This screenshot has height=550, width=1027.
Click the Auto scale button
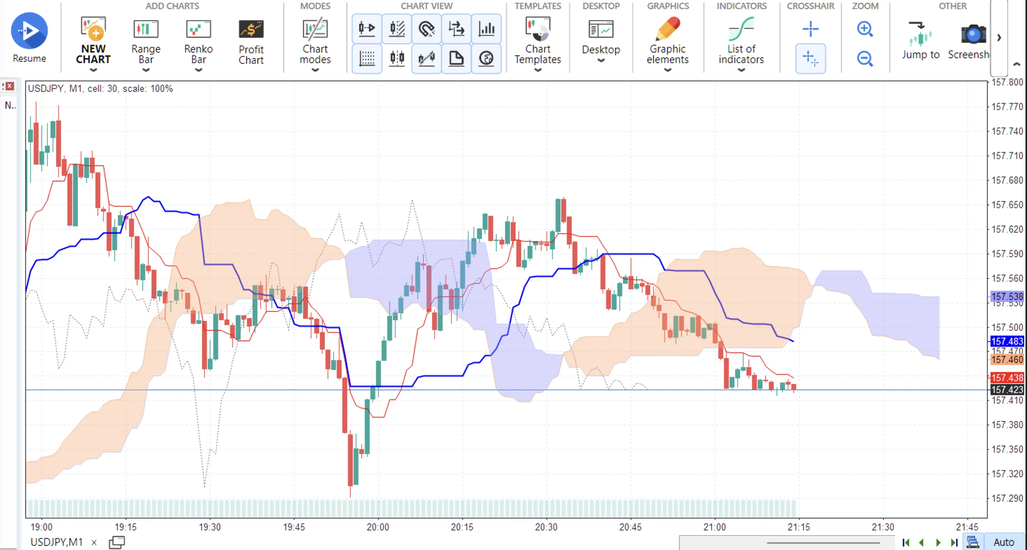[x=1004, y=542]
